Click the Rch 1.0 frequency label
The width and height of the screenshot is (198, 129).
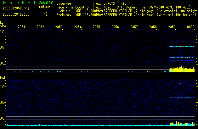coord(2,87)
